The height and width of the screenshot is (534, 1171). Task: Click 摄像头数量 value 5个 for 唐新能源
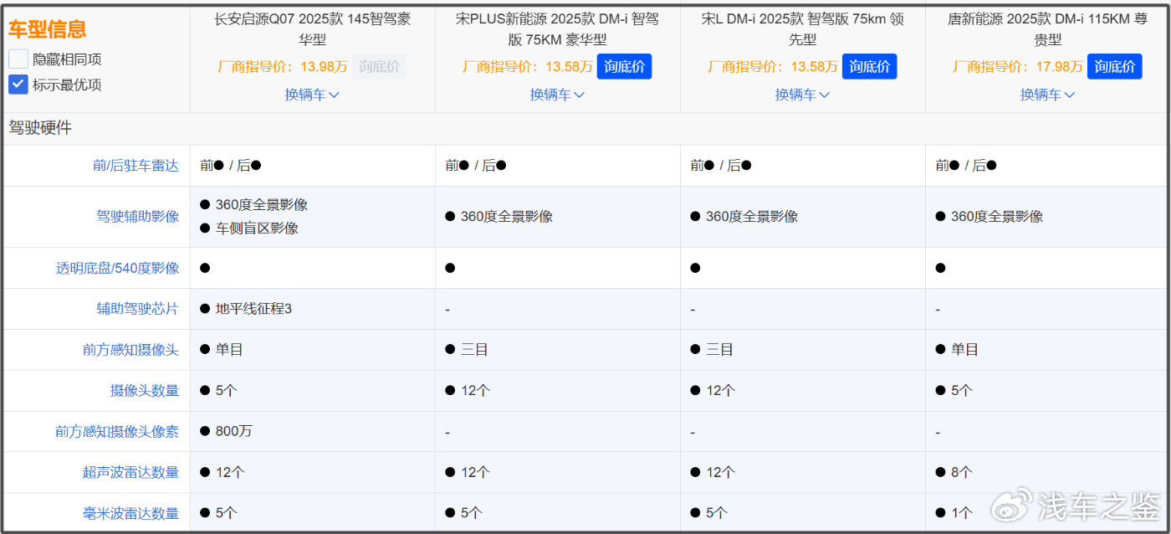(962, 391)
